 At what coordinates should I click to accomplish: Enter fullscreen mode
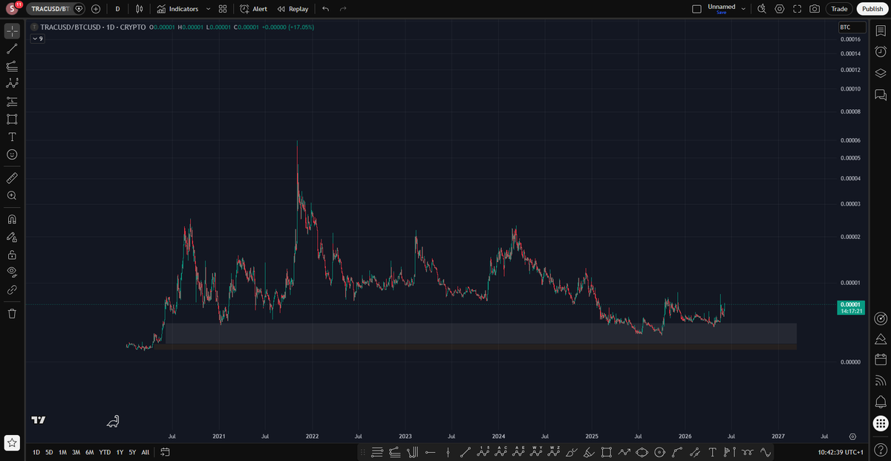tap(797, 9)
